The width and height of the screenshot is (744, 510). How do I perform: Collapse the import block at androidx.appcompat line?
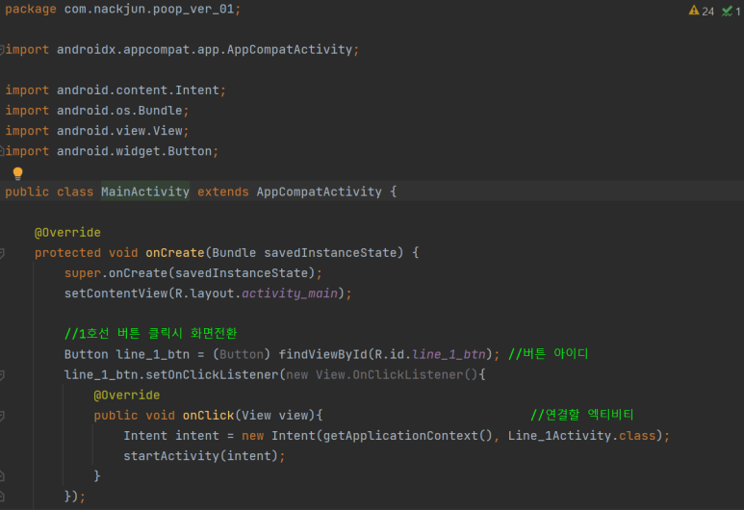pos(2,49)
